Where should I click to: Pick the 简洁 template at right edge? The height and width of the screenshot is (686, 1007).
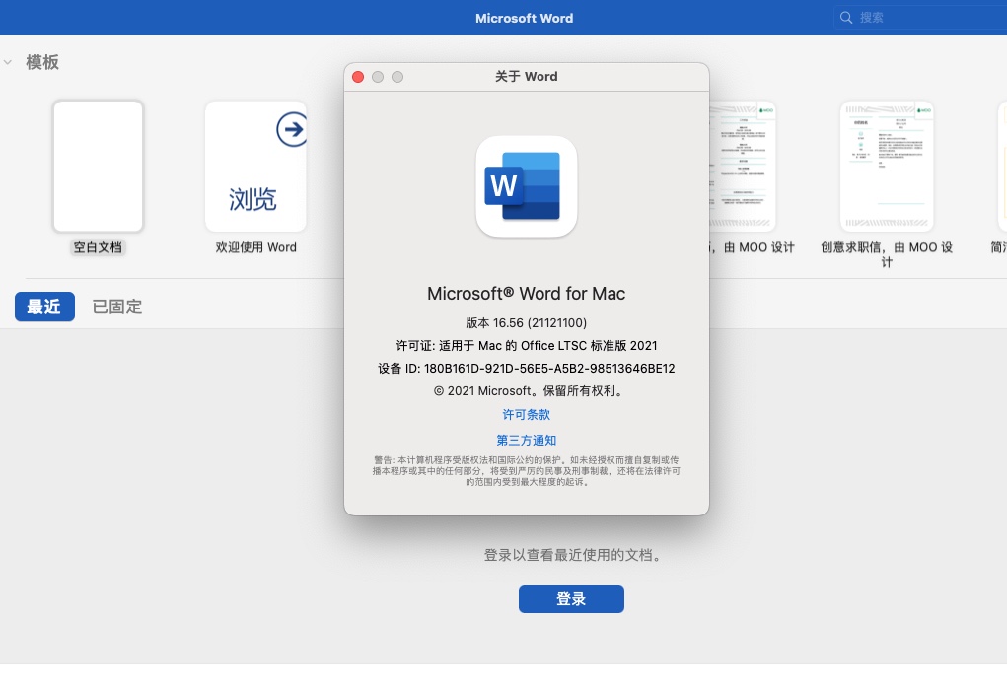1001,166
